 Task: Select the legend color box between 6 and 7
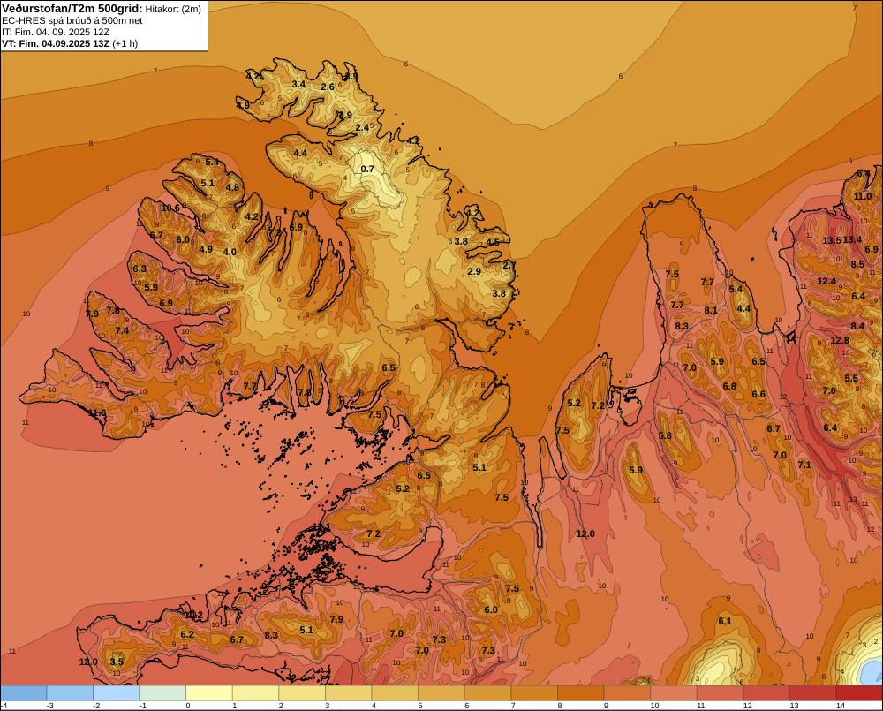[x=487, y=693]
